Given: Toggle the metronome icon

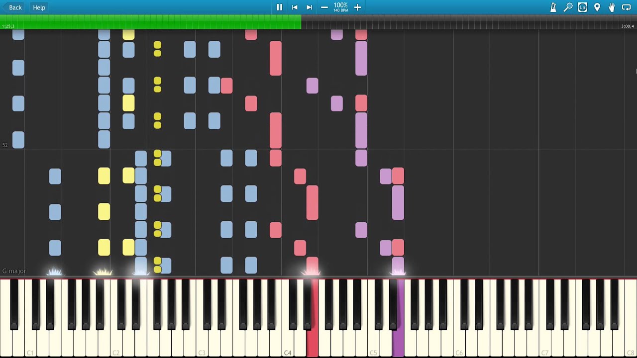Looking at the screenshot, I should pyautogui.click(x=553, y=7).
